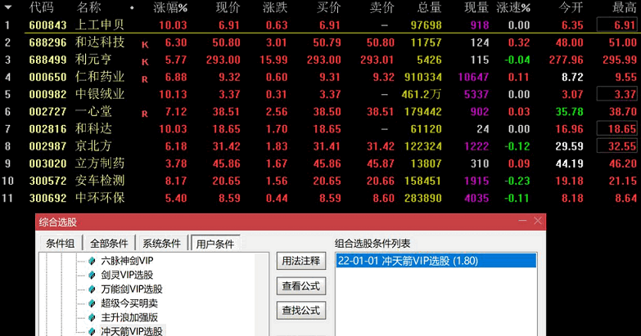Click the formula icon beside 主升浪加强版

point(92,318)
